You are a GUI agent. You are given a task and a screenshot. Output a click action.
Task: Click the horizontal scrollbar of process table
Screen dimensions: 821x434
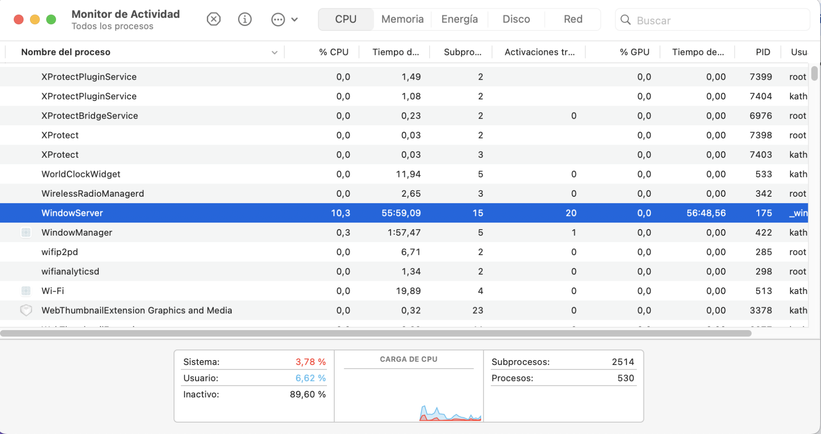pyautogui.click(x=376, y=333)
